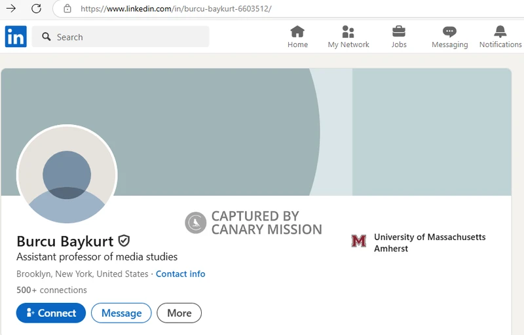The height and width of the screenshot is (335, 524).
Task: View Notifications via the bell icon
Action: pos(500,37)
